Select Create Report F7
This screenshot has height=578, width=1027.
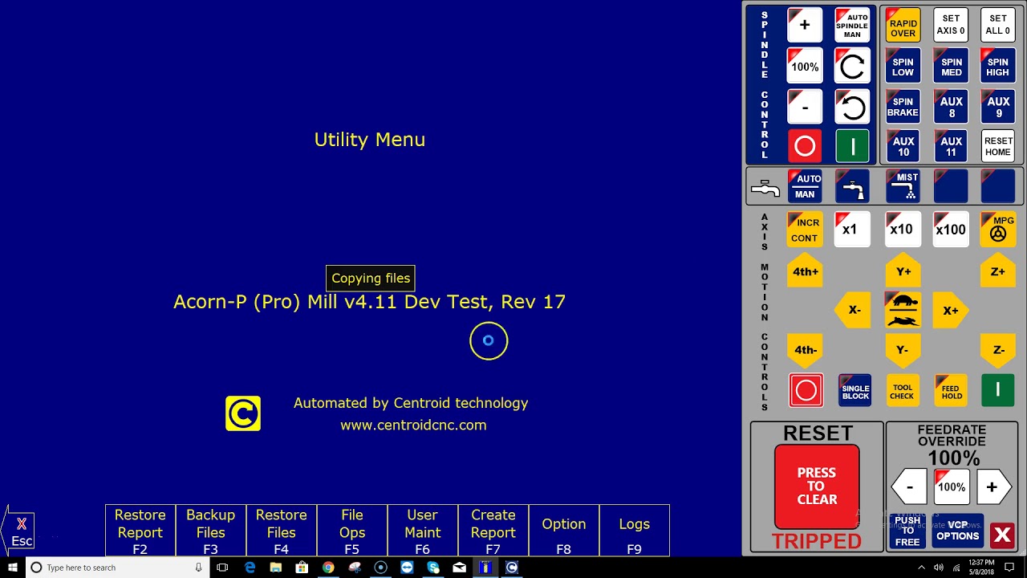tap(493, 531)
